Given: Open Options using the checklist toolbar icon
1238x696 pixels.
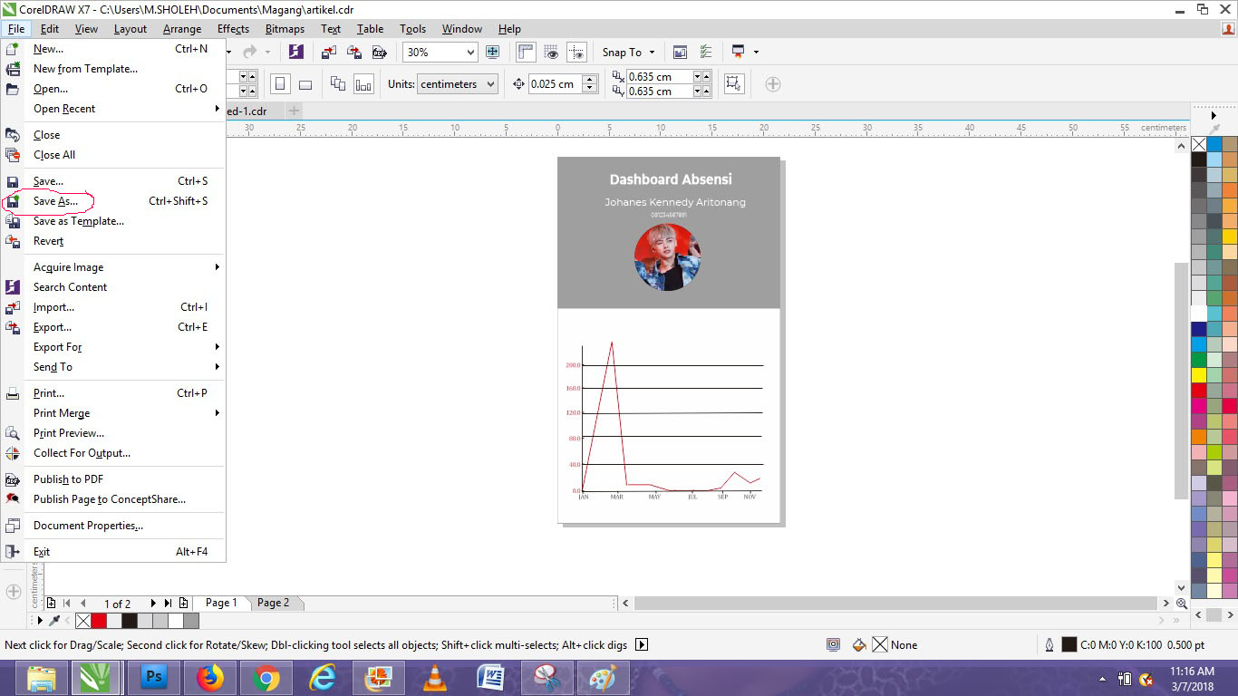Looking at the screenshot, I should [704, 52].
